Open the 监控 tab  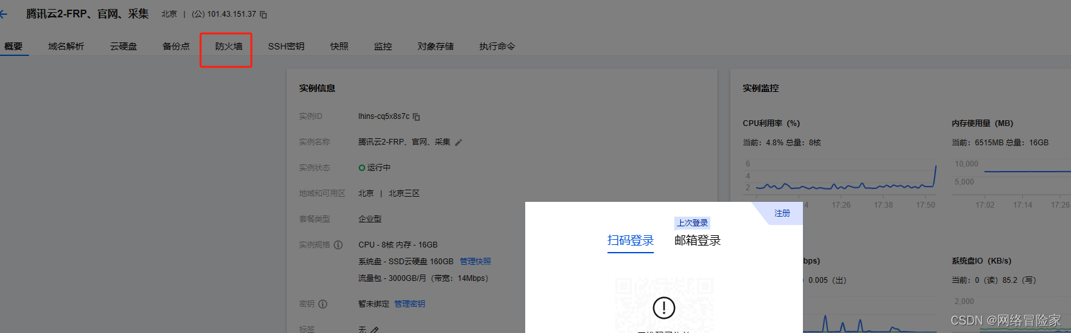(383, 46)
